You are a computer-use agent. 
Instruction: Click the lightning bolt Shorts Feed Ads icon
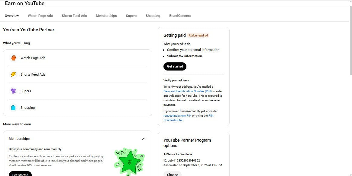tap(13, 74)
